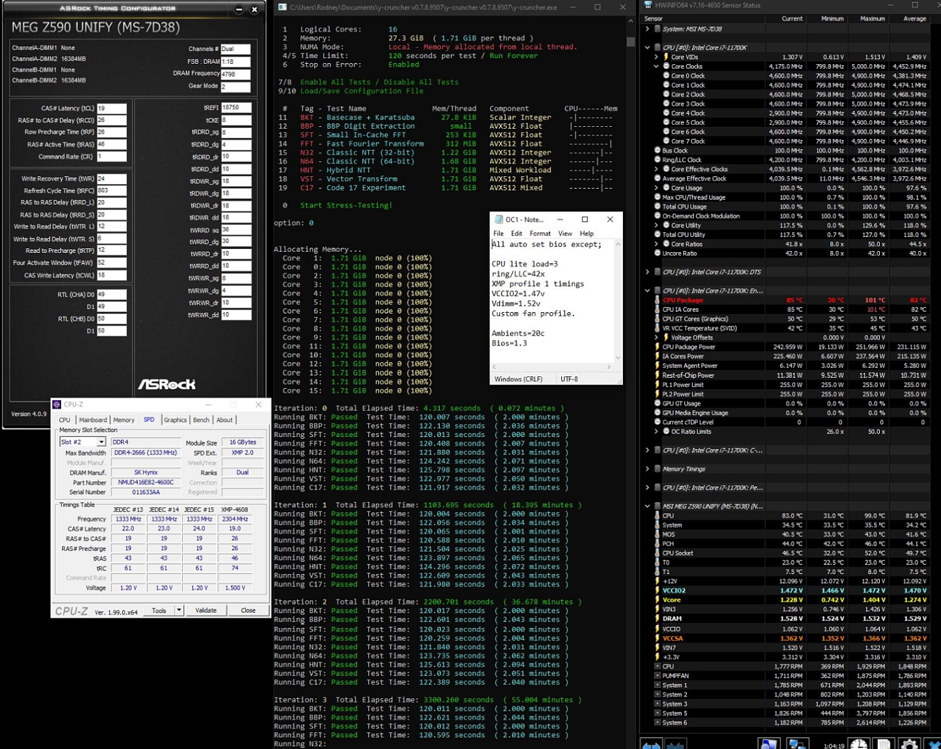Click the chip icon beside System: MSI MS-7D38
941x749 pixels.
657,29
